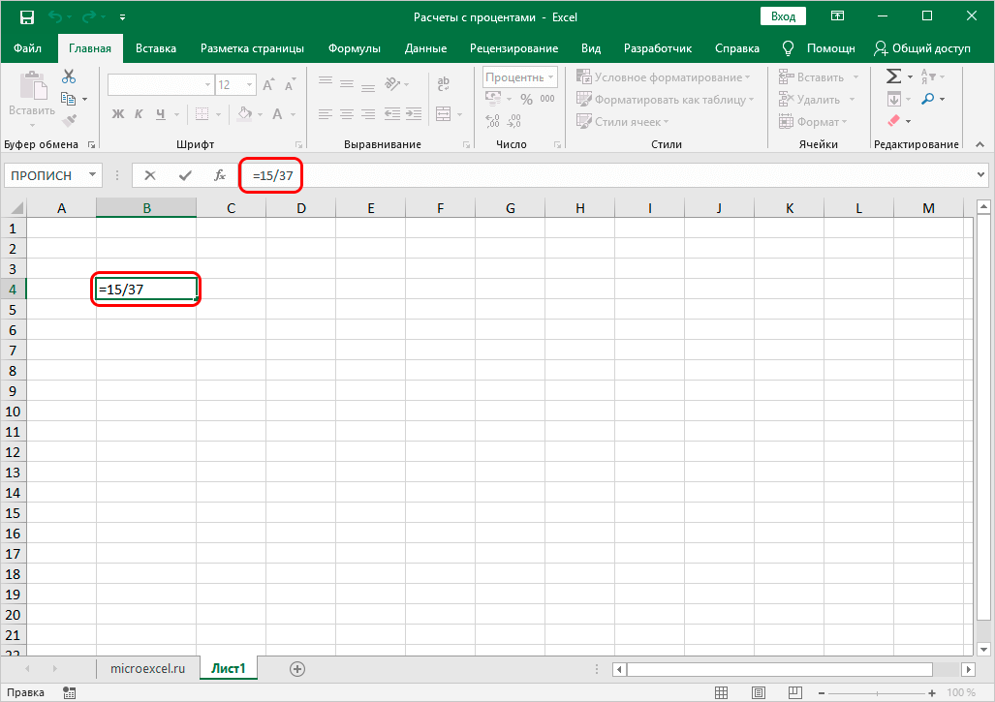This screenshot has height=702, width=995.
Task: Add a new sheet with plus icon
Action: click(297, 668)
